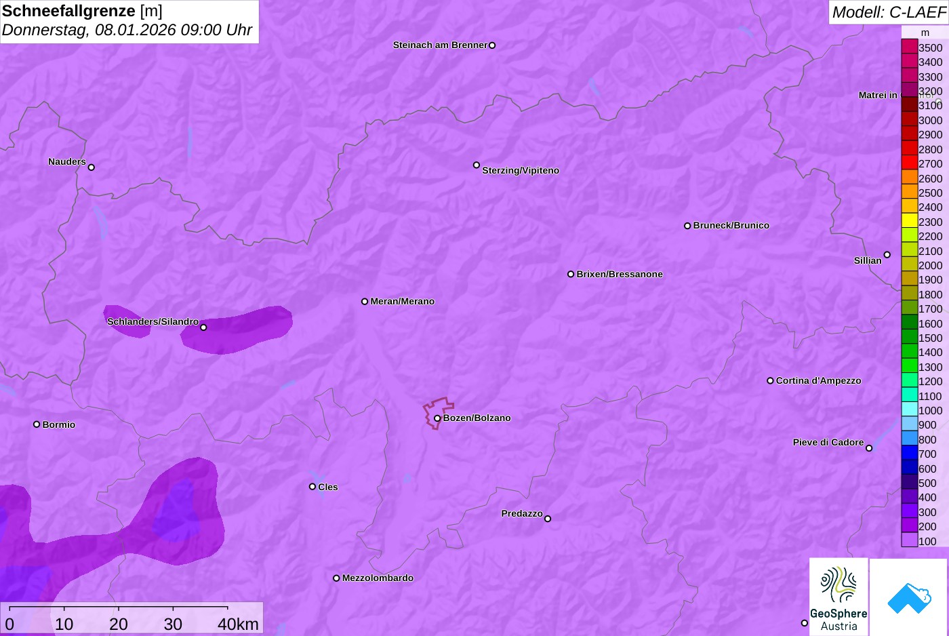Image resolution: width=949 pixels, height=636 pixels.
Task: Click the 700 m blue legend swatch
Action: 910,454
